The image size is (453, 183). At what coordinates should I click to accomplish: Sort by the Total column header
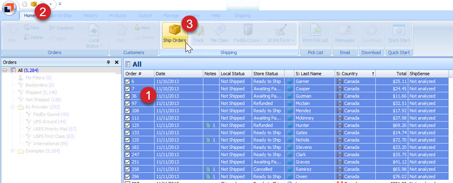point(392,74)
